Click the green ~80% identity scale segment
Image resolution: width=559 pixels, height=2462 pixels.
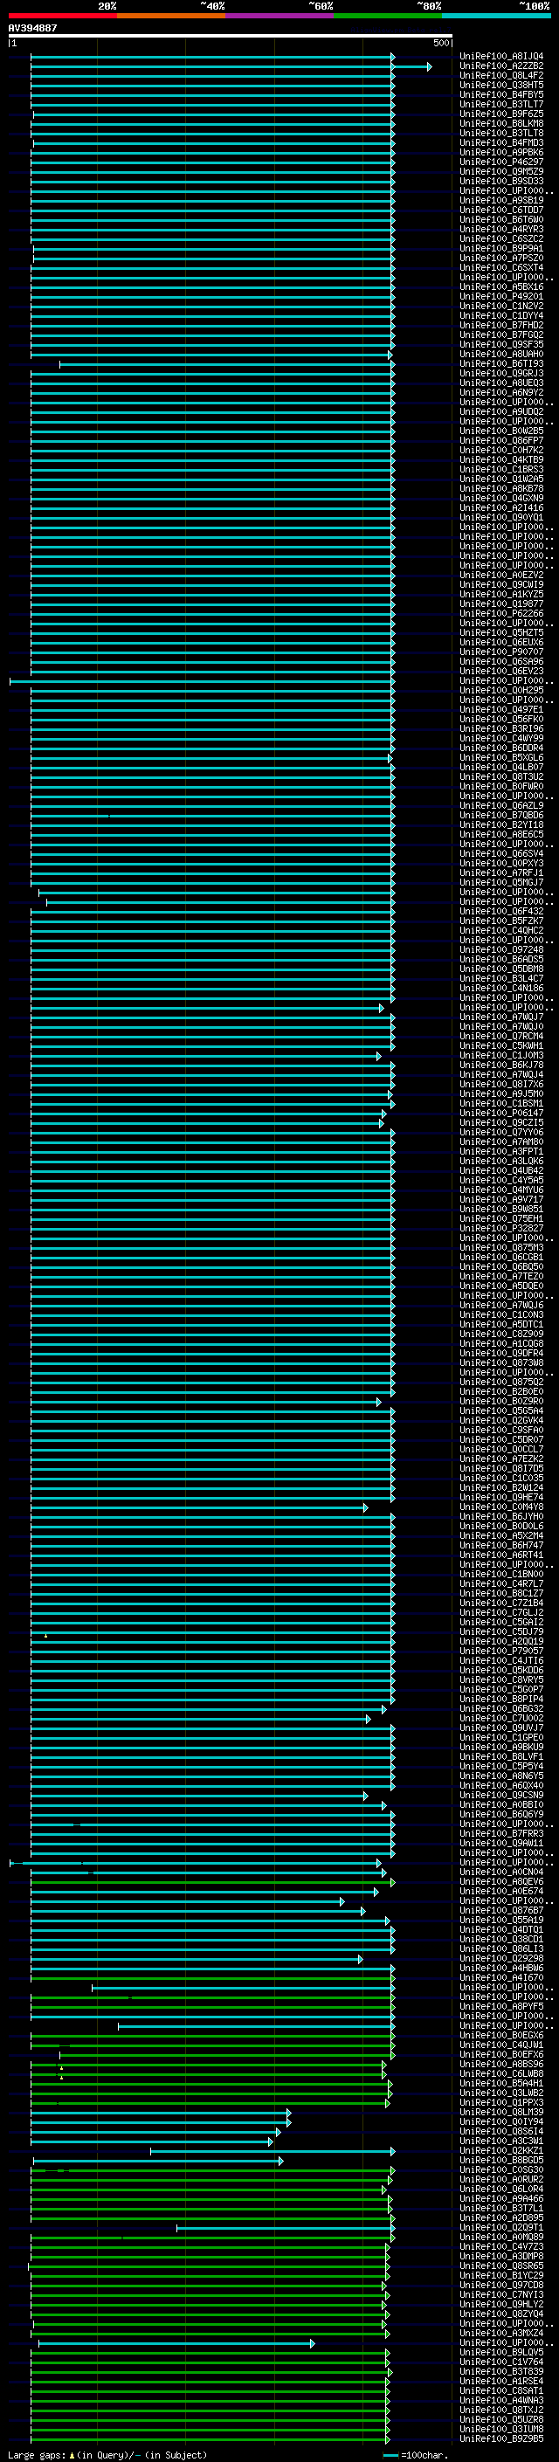click(388, 16)
